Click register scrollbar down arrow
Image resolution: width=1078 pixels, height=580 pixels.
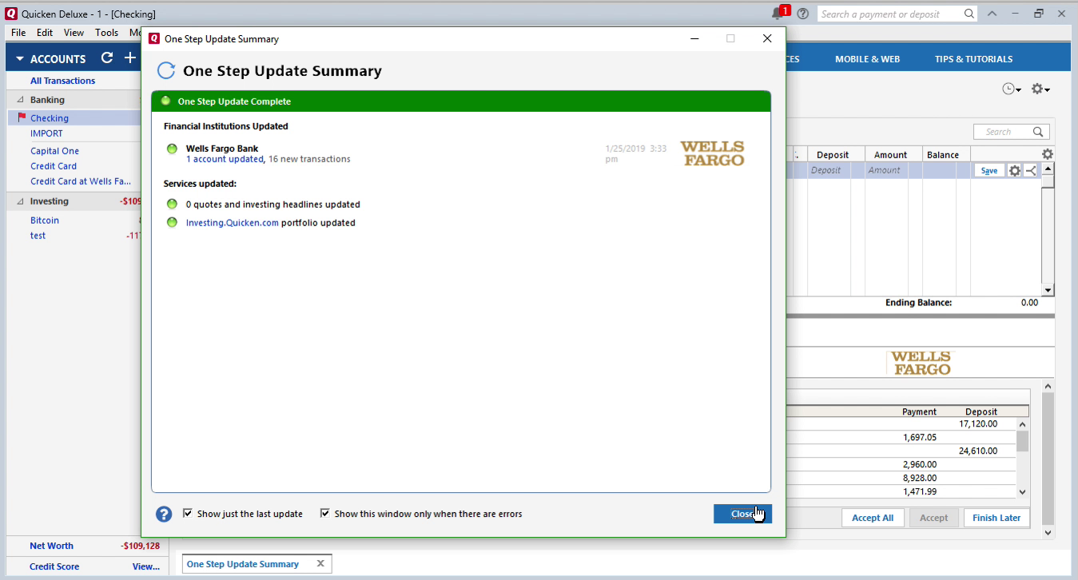[1048, 290]
